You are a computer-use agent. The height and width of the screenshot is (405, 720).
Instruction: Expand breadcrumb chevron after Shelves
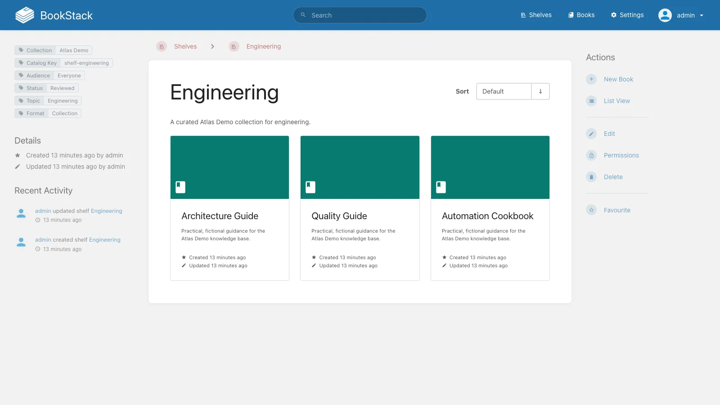pyautogui.click(x=212, y=46)
